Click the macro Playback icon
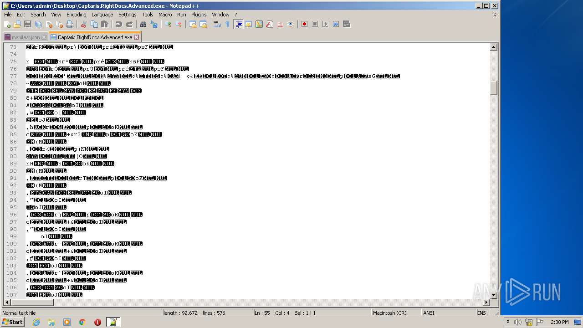Image resolution: width=583 pixels, height=328 pixels. pyautogui.click(x=325, y=24)
